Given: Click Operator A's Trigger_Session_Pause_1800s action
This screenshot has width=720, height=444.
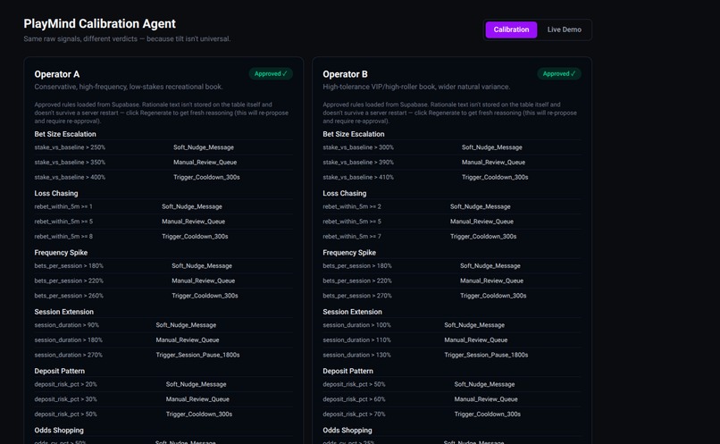Looking at the screenshot, I should tap(197, 355).
